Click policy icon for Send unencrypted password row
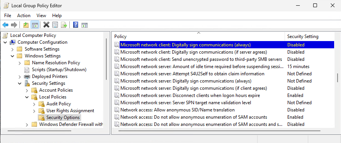341x143 pixels. (x=117, y=59)
